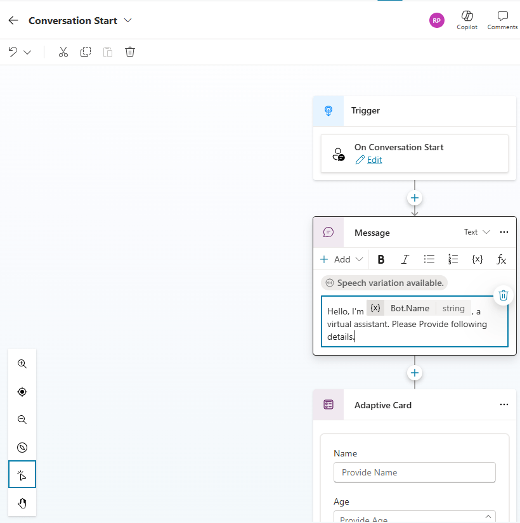Open the Copilot panel

467,20
